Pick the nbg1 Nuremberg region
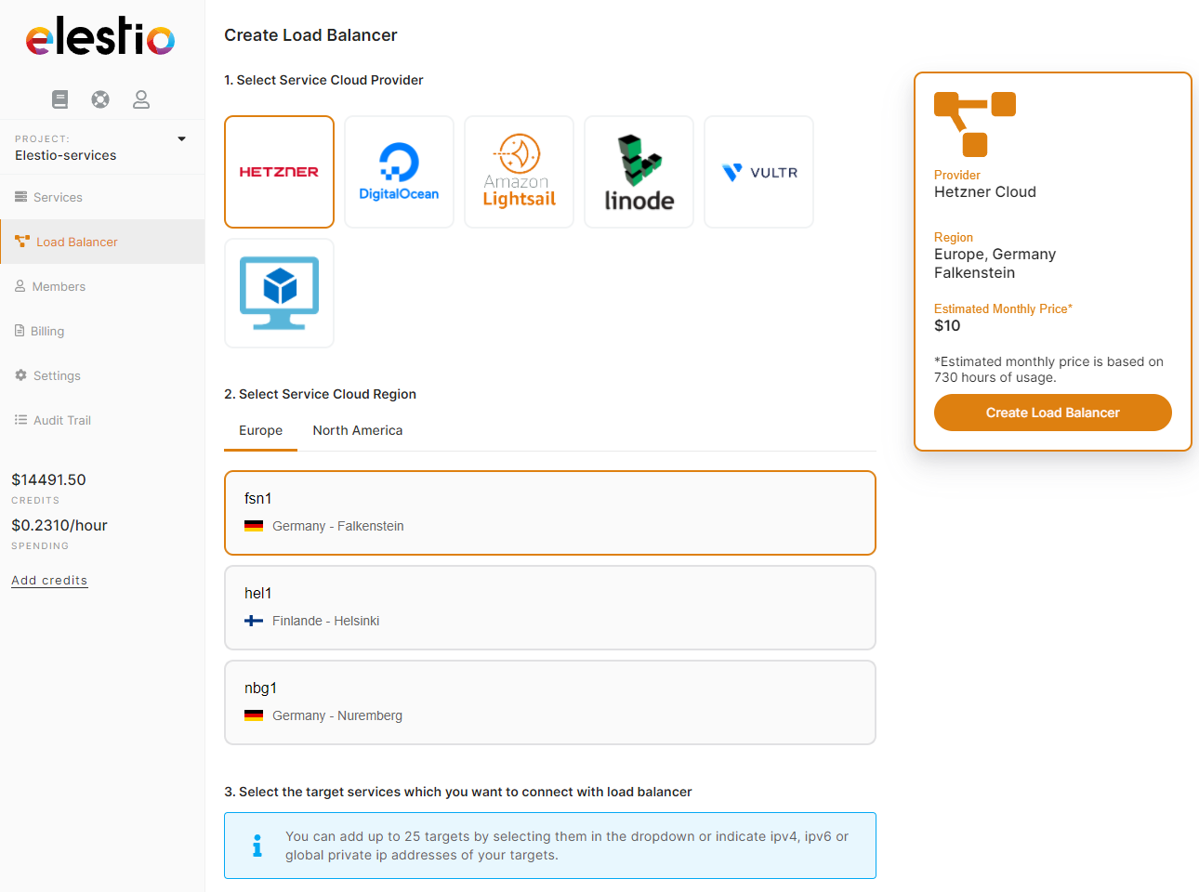The image size is (1199, 892). click(x=549, y=702)
